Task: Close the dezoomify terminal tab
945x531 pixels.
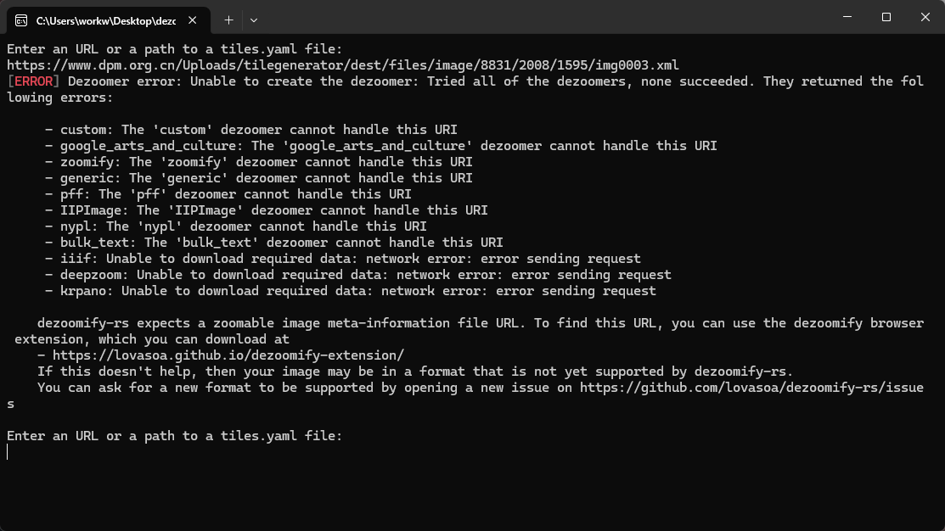Action: [x=191, y=20]
